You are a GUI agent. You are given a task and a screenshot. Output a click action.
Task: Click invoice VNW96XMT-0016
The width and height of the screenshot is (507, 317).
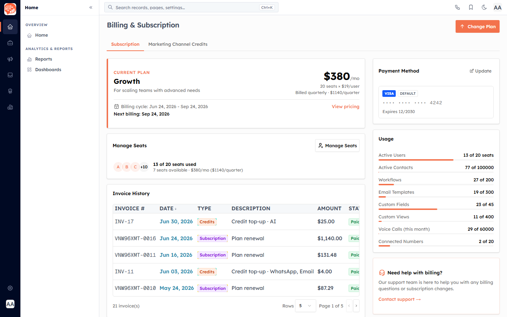(x=135, y=238)
